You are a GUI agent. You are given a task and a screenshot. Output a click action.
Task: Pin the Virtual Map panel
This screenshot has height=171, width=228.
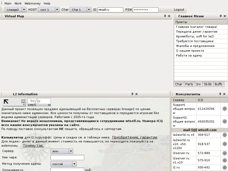point(165,16)
